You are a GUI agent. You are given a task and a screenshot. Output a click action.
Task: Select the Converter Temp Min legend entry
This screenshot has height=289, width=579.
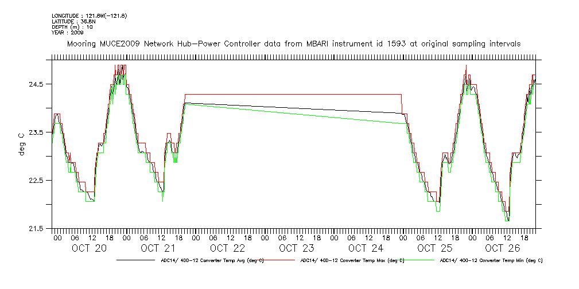coord(491,260)
